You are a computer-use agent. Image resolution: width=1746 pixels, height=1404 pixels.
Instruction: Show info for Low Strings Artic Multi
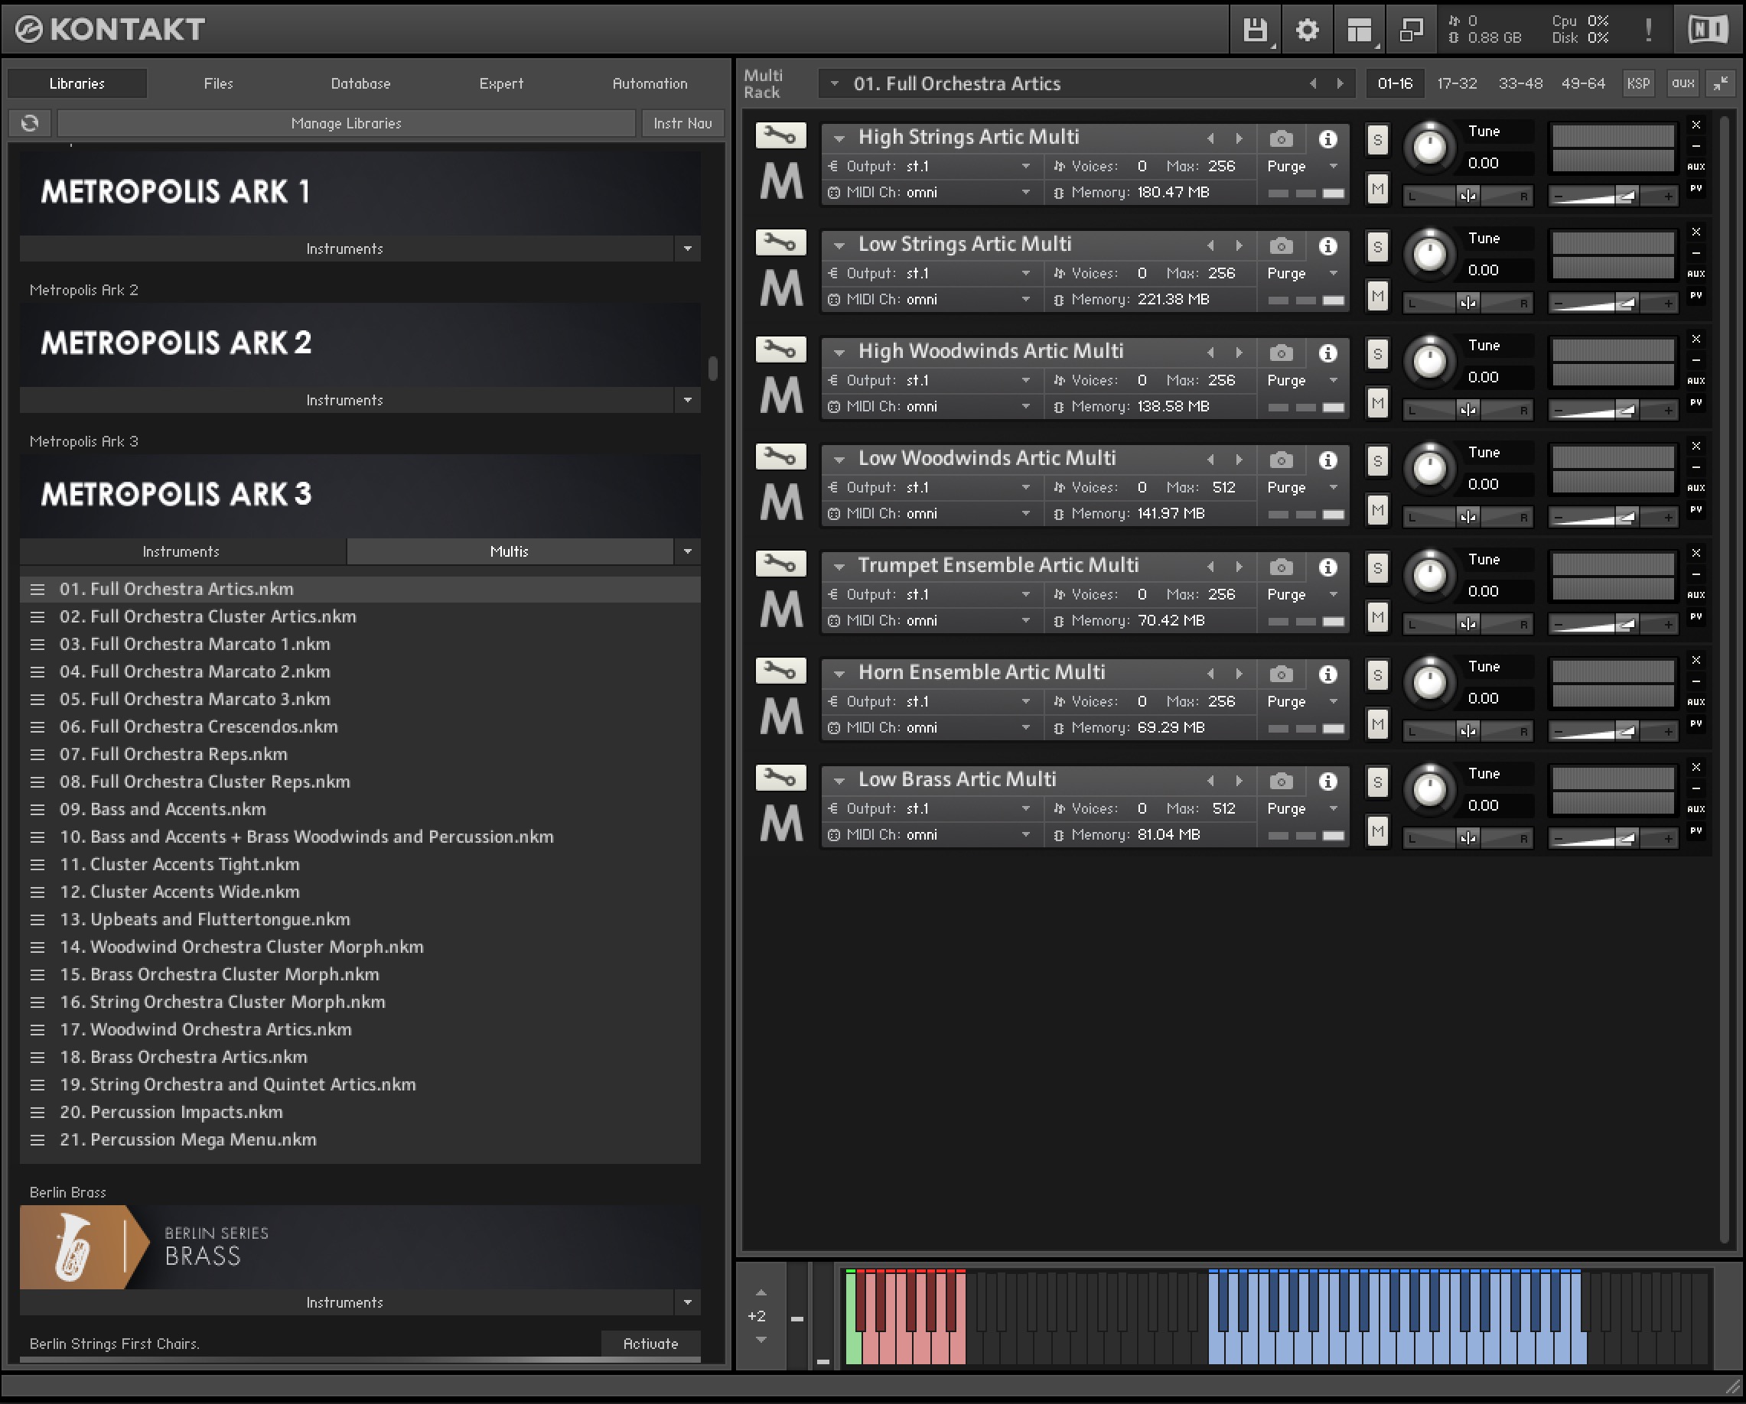click(1328, 245)
